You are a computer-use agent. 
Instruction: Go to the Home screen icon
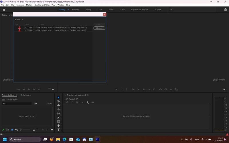[4, 10]
